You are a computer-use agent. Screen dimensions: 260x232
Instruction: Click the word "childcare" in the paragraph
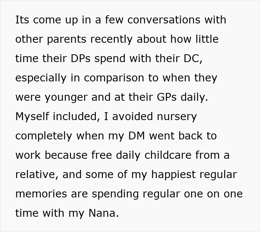click(168, 155)
